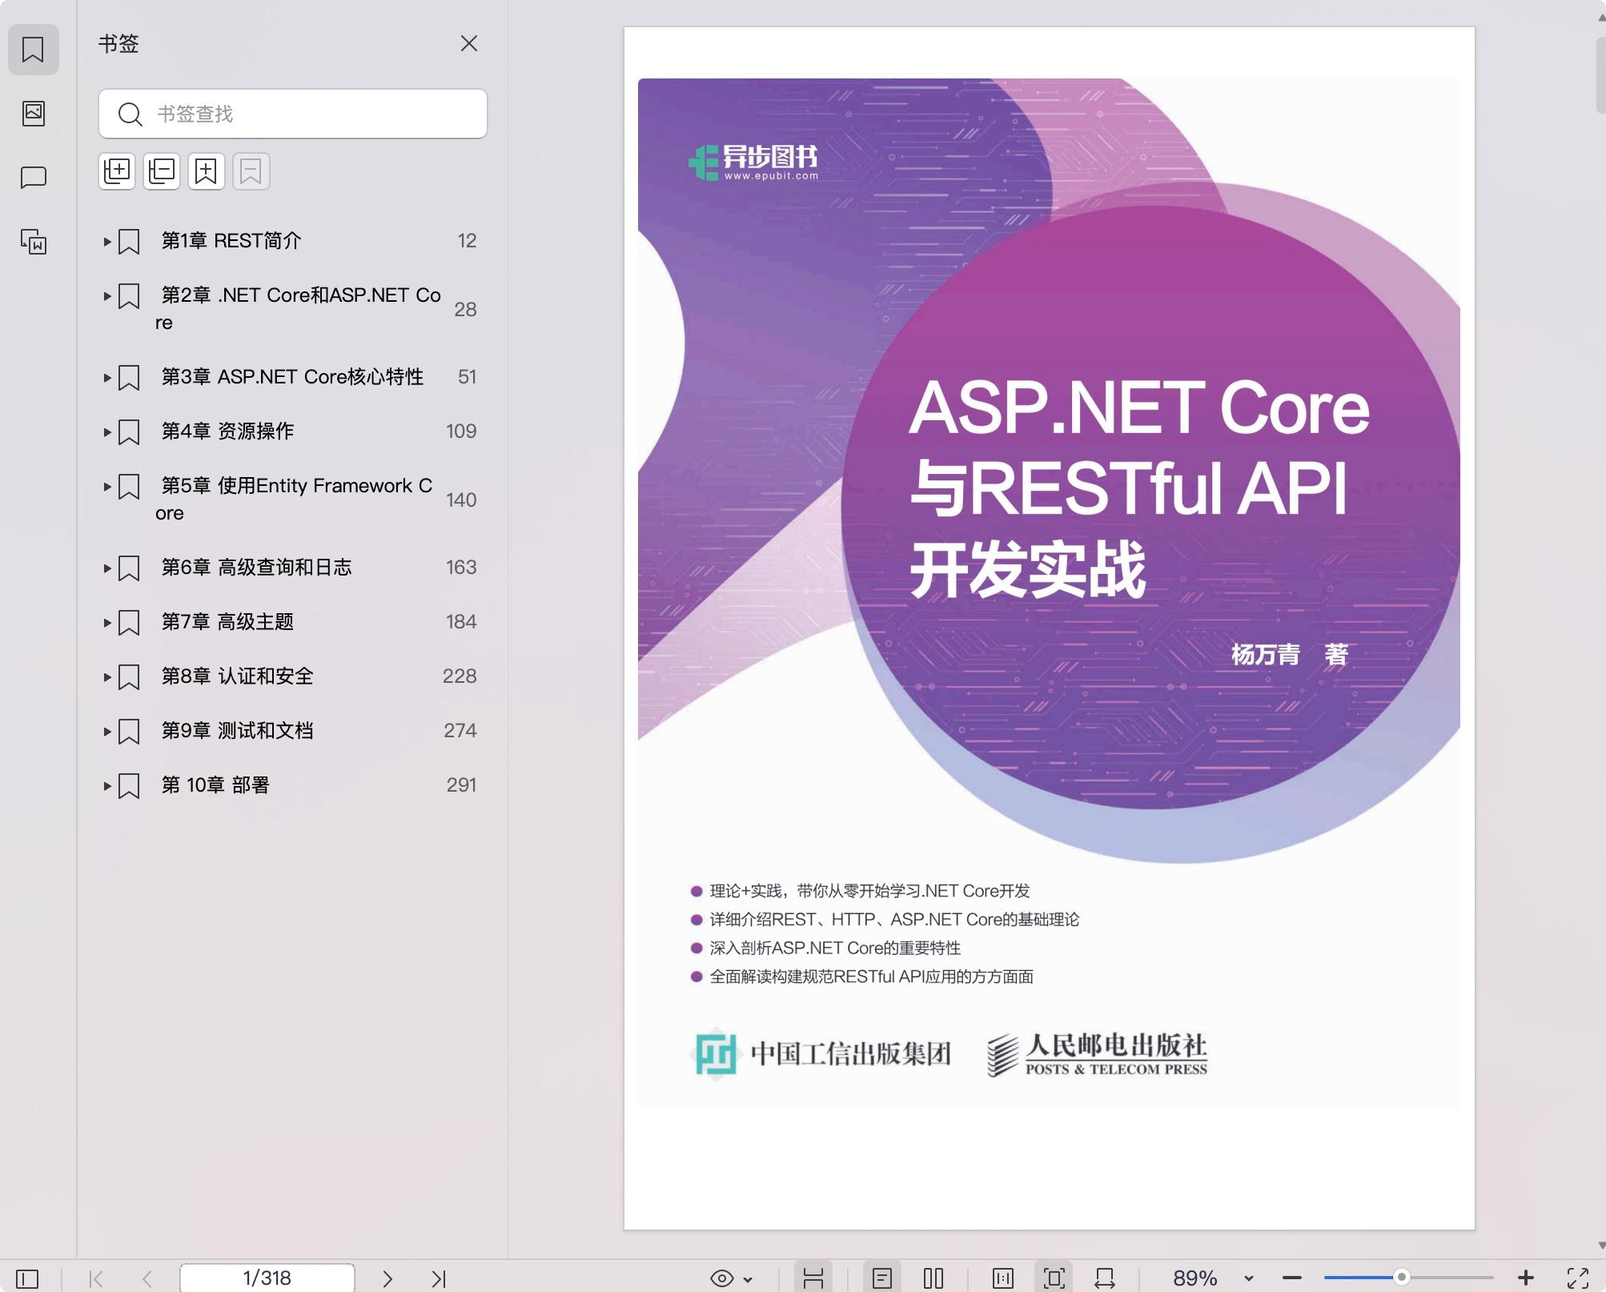Click bookmark icon beside 第2章
1606x1292 pixels.
click(x=129, y=296)
